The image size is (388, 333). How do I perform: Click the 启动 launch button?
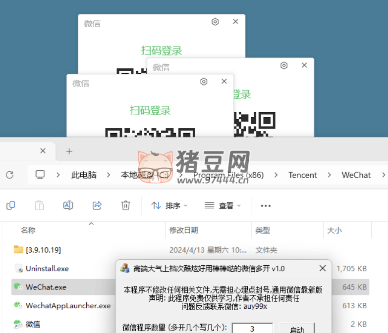click(x=296, y=329)
